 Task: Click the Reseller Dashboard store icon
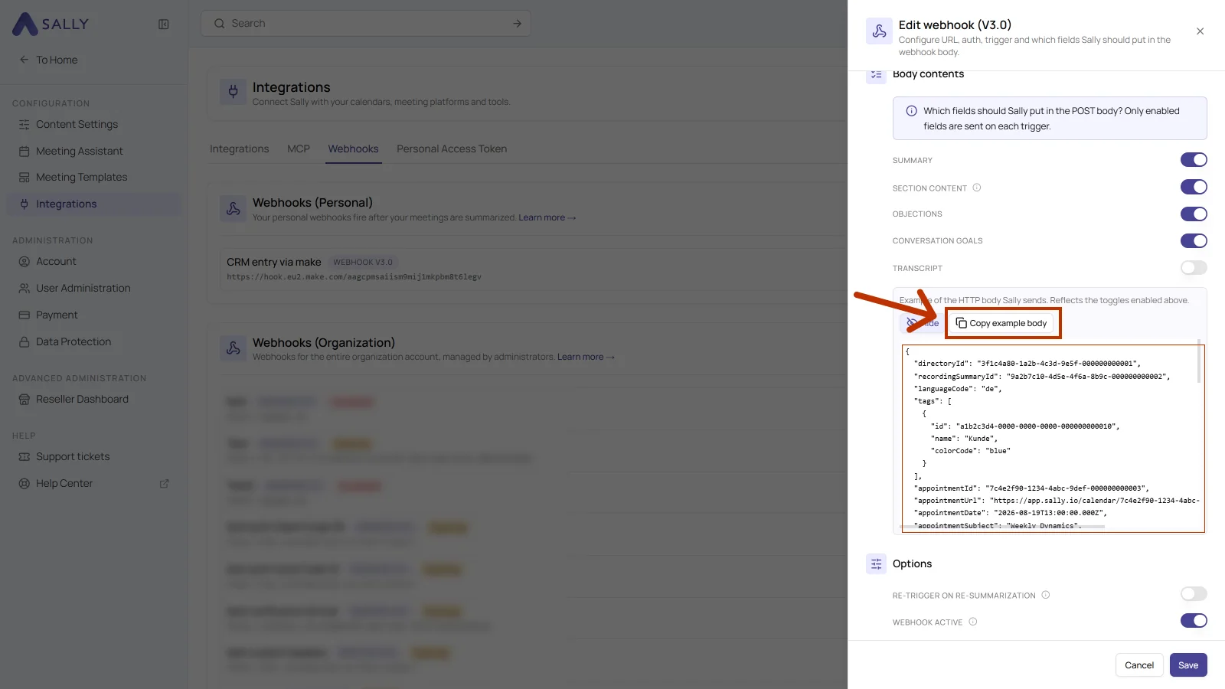click(x=24, y=399)
